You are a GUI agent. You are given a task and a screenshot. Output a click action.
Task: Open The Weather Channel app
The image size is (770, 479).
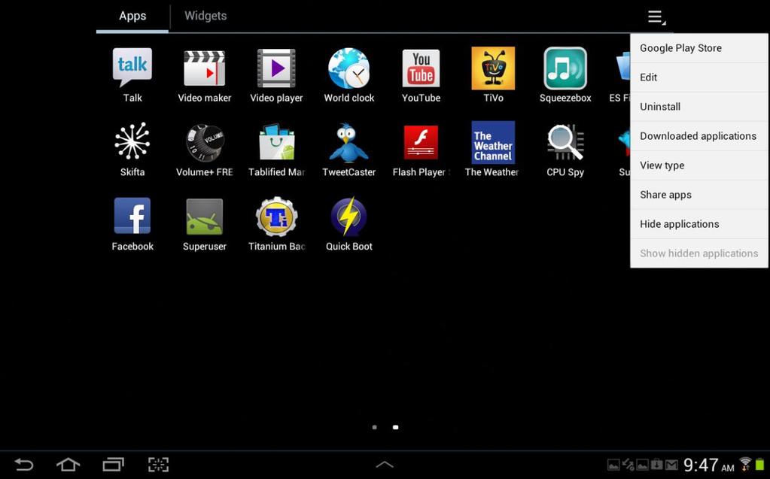click(493, 149)
